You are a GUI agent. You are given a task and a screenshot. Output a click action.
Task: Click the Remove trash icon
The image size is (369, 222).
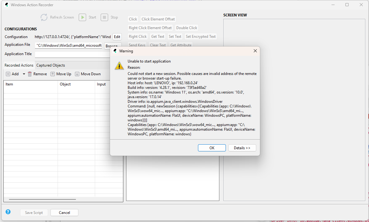click(x=29, y=74)
